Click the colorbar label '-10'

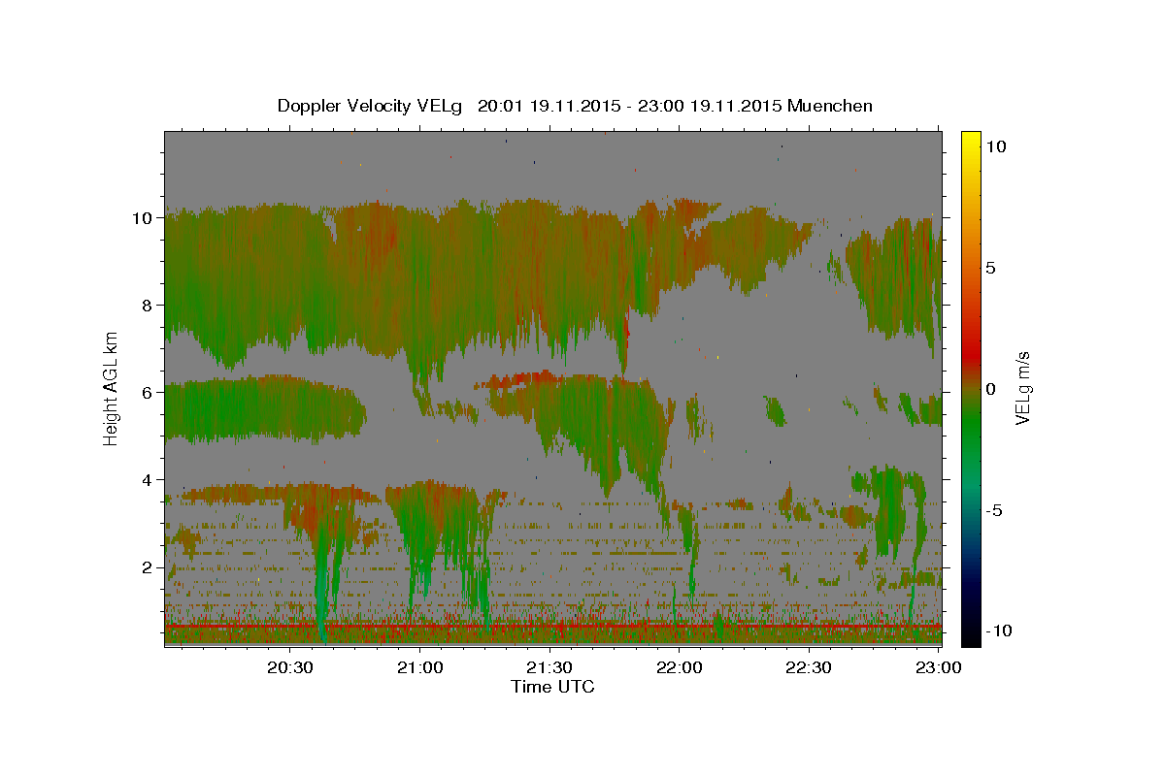pyautogui.click(x=1000, y=630)
